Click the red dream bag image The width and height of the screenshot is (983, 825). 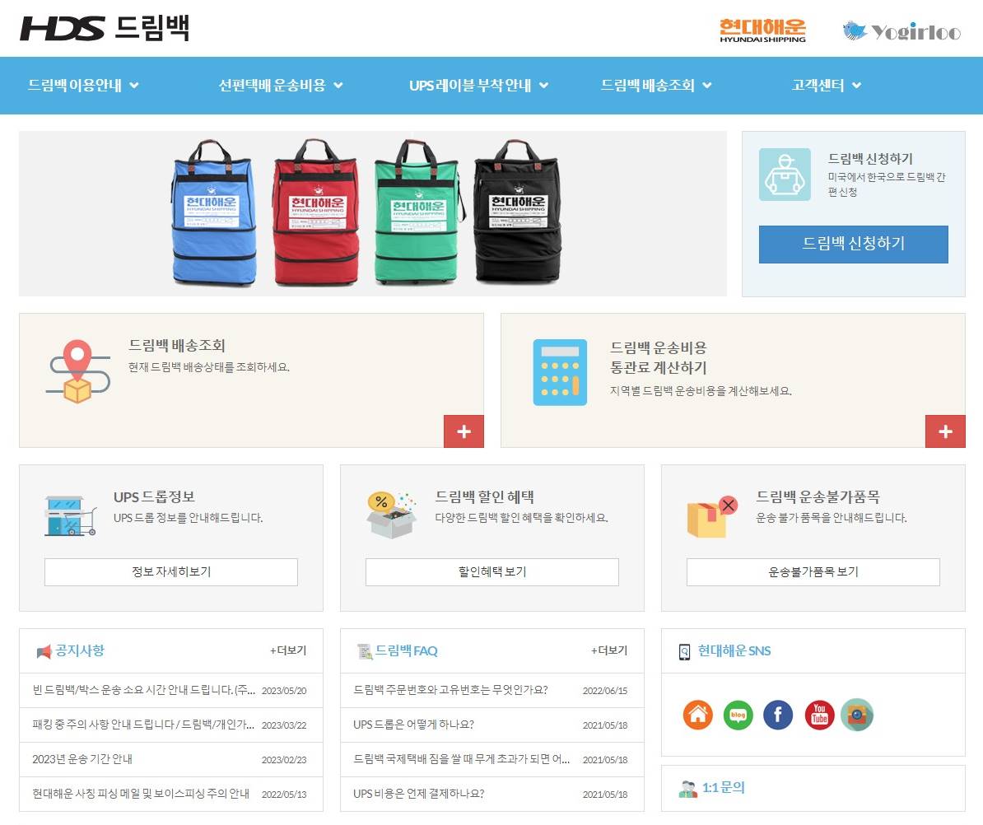(x=316, y=212)
